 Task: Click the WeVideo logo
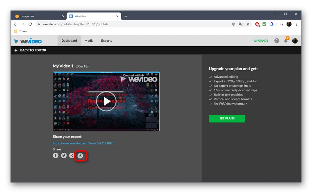28,41
